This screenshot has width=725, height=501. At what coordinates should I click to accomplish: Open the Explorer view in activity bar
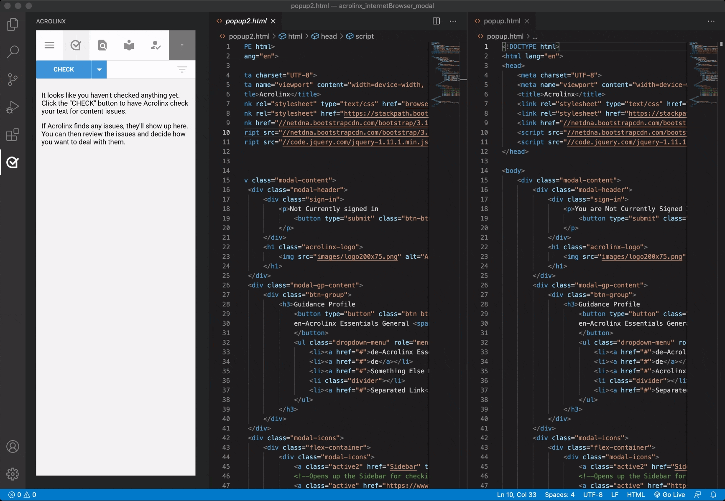[13, 24]
